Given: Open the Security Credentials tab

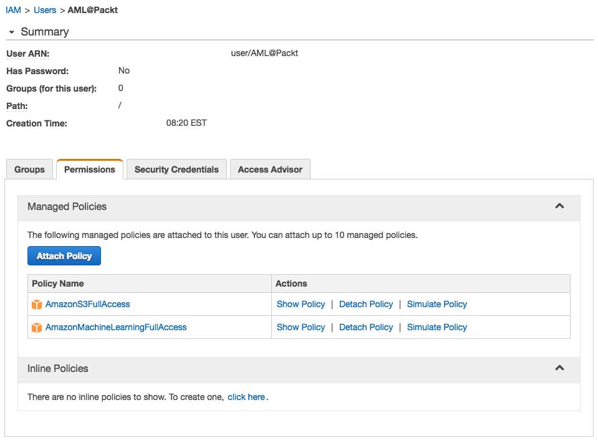Looking at the screenshot, I should click(x=176, y=169).
